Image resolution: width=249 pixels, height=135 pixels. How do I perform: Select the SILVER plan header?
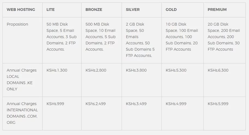tap(133, 10)
